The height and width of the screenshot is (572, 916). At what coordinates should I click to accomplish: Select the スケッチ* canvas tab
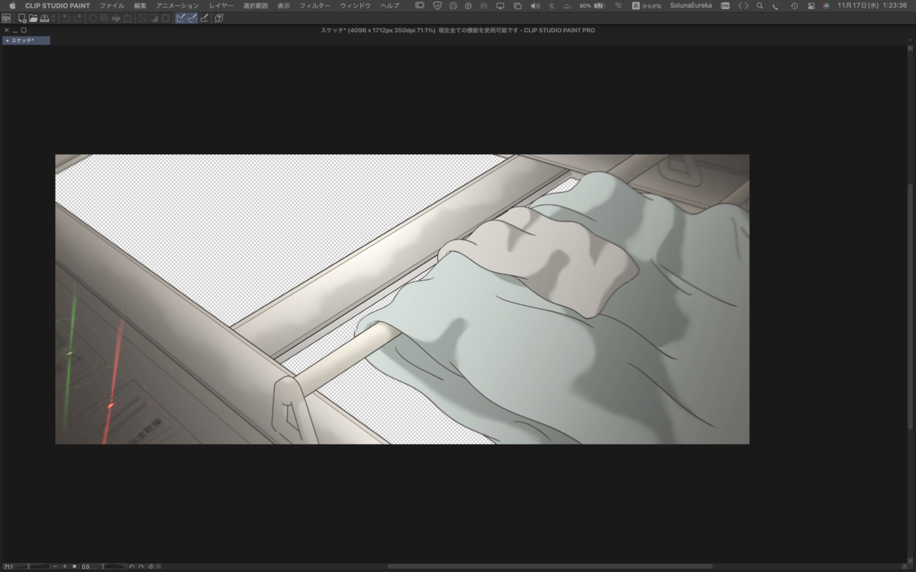click(x=26, y=40)
